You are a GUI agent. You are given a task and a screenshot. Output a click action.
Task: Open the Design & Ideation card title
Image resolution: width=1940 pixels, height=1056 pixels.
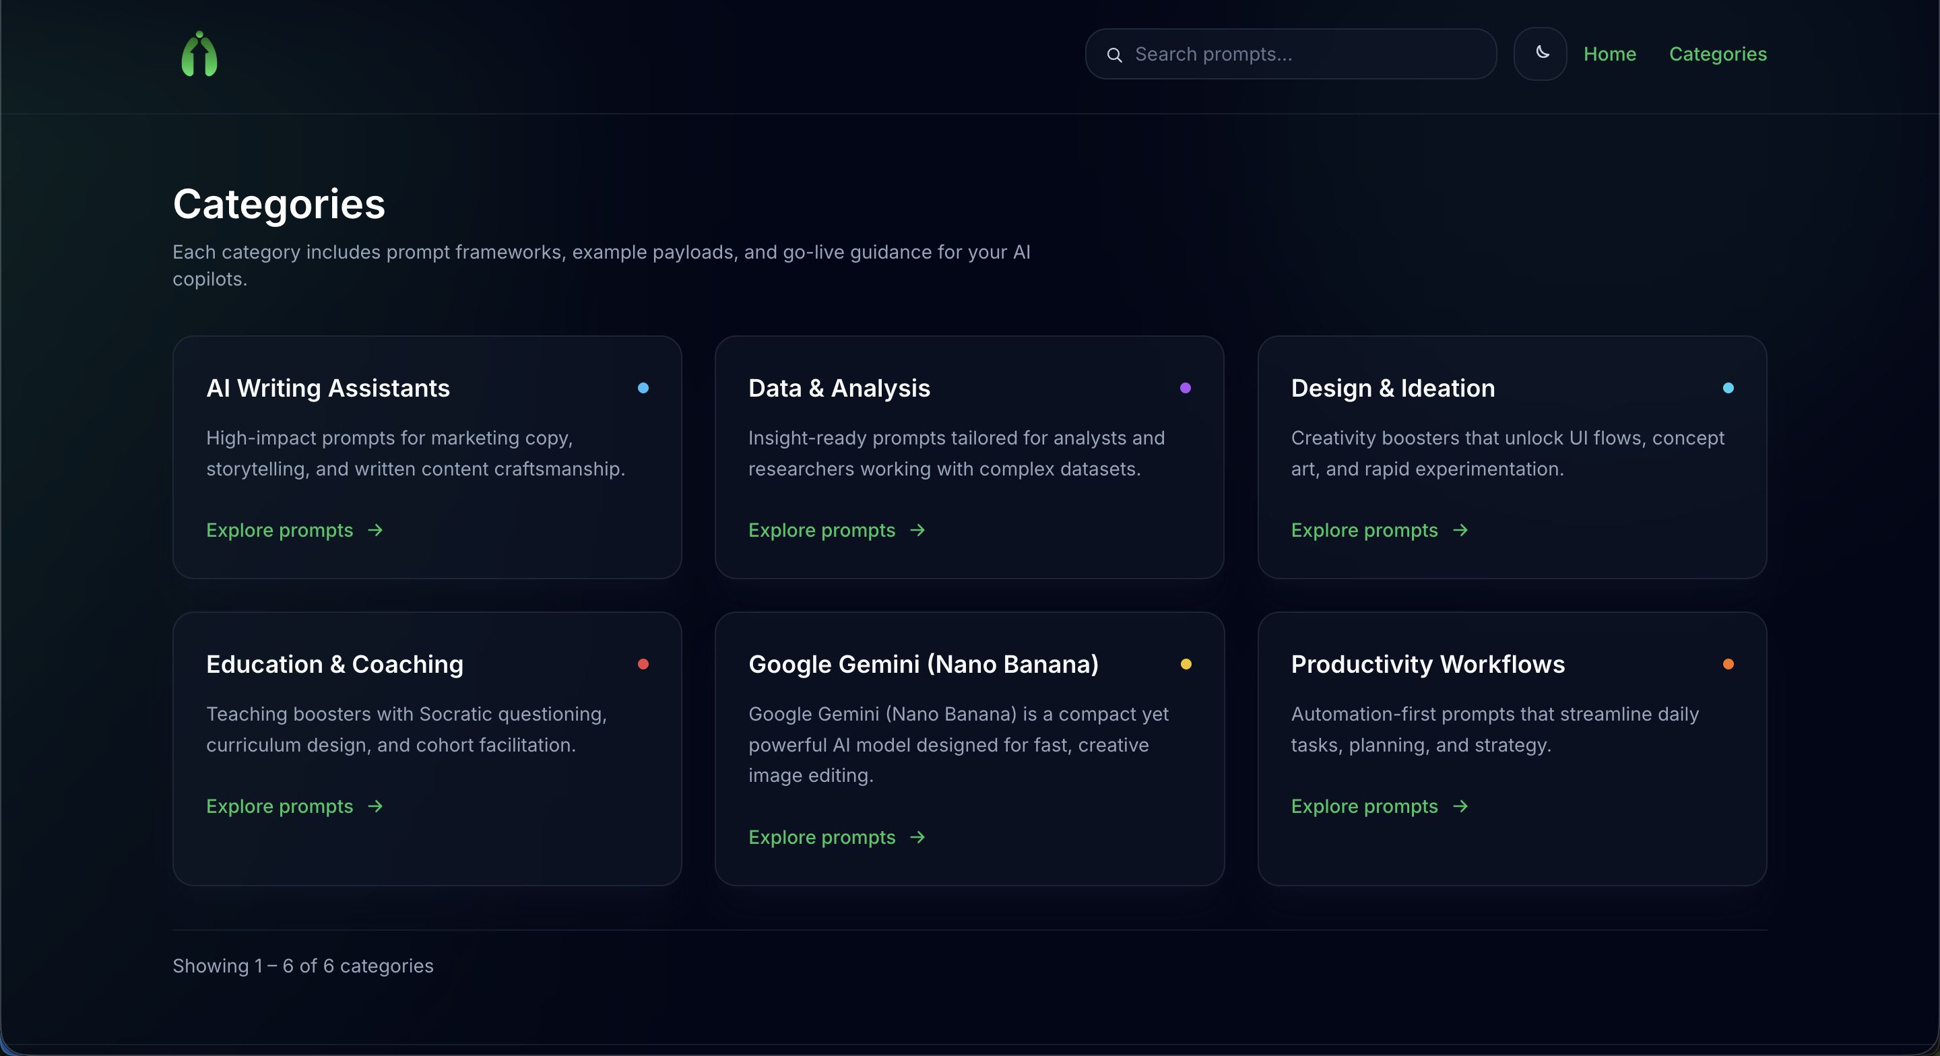pyautogui.click(x=1392, y=388)
